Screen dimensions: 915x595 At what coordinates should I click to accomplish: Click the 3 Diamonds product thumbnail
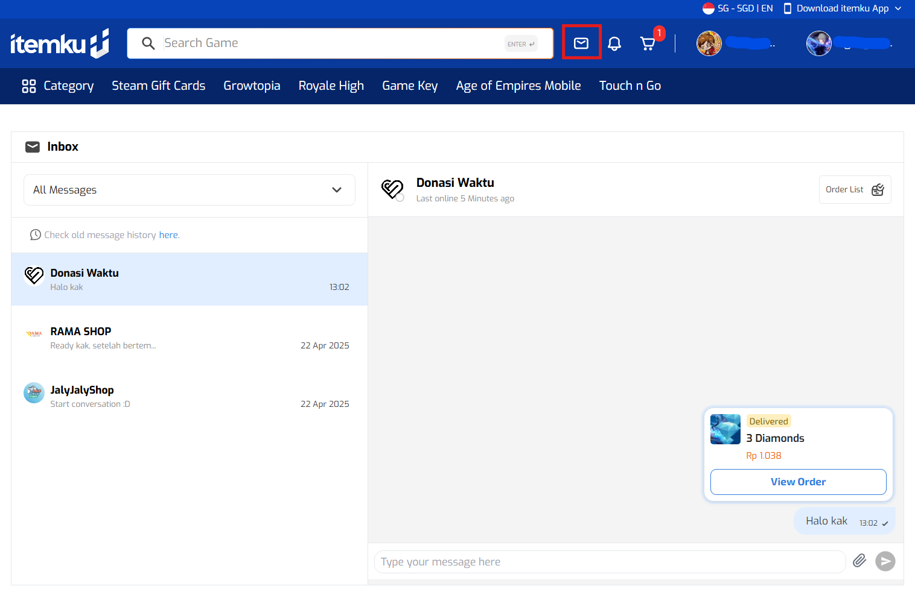(x=725, y=429)
